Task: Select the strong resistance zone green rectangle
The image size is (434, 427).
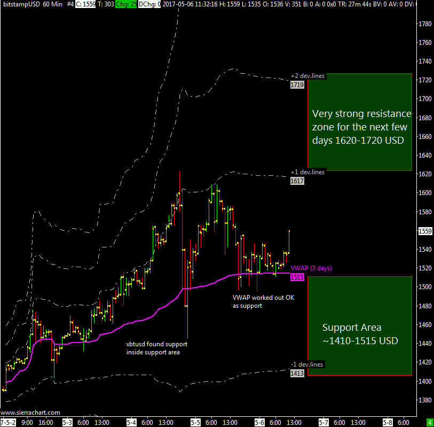Action: click(359, 122)
